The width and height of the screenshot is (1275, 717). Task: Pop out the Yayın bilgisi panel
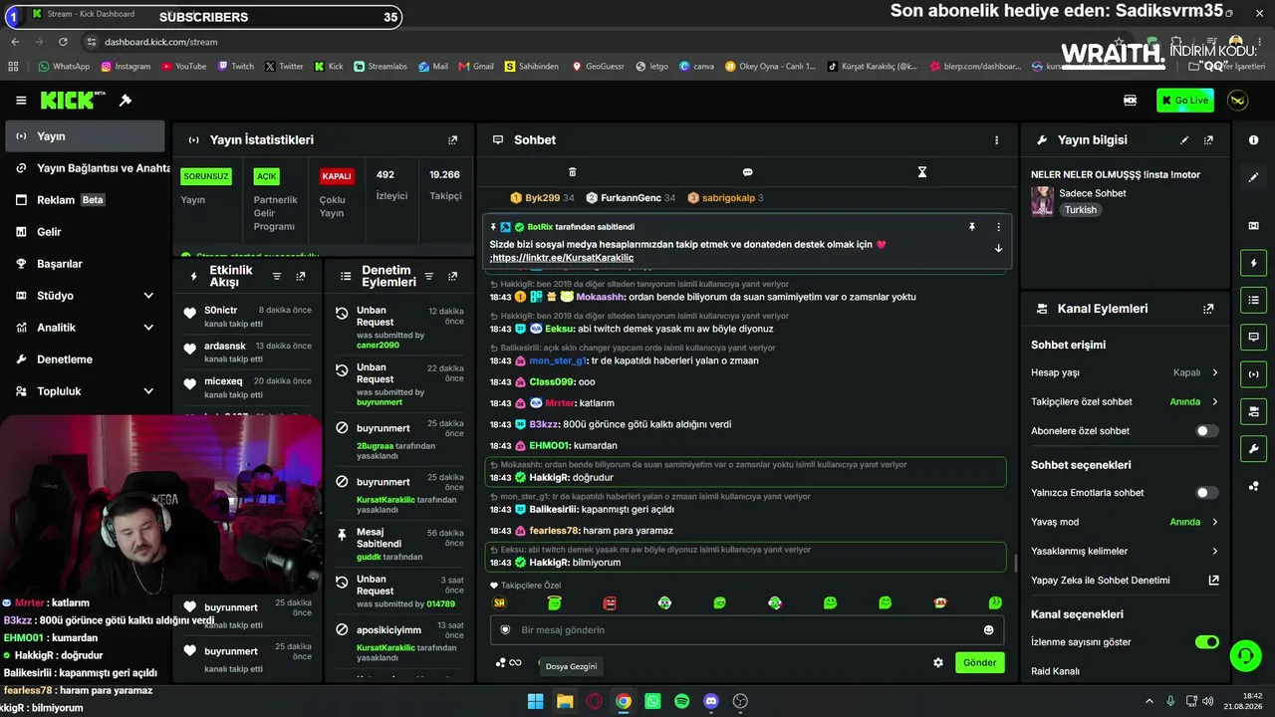[x=1208, y=140]
